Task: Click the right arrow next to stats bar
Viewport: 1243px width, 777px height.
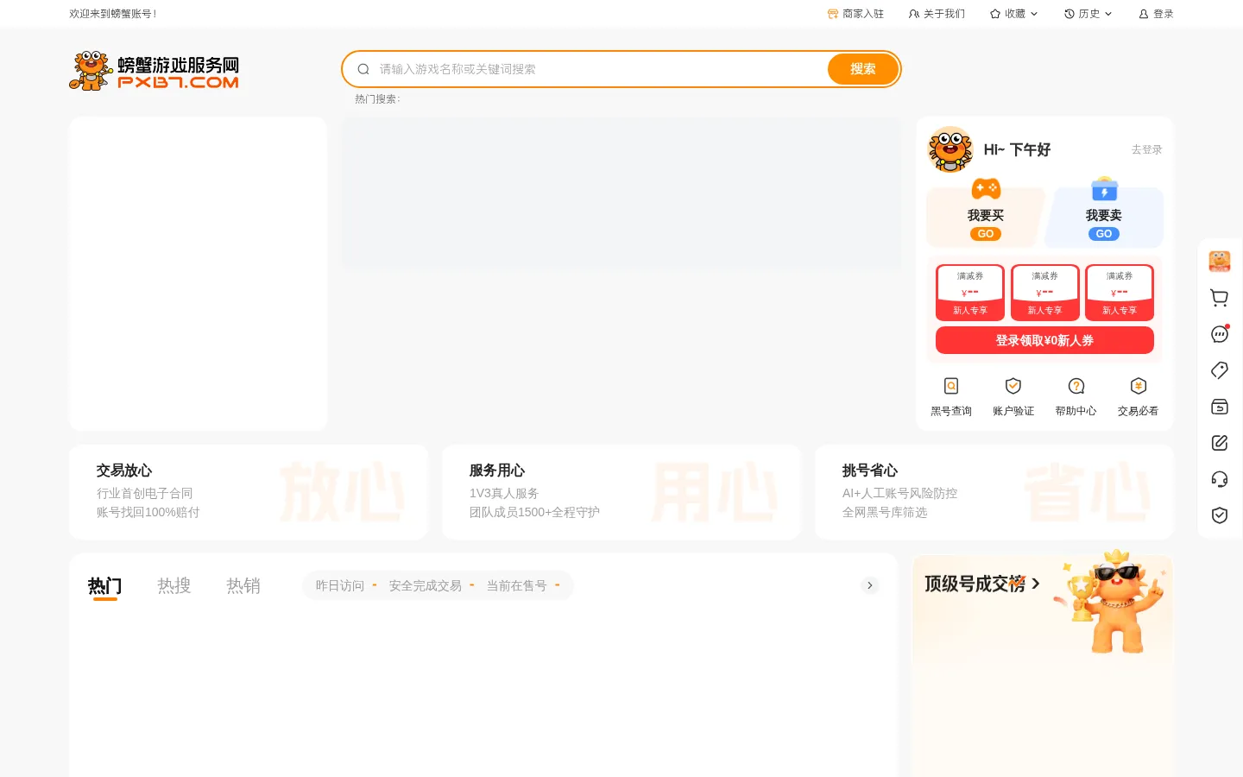Action: pos(870,585)
